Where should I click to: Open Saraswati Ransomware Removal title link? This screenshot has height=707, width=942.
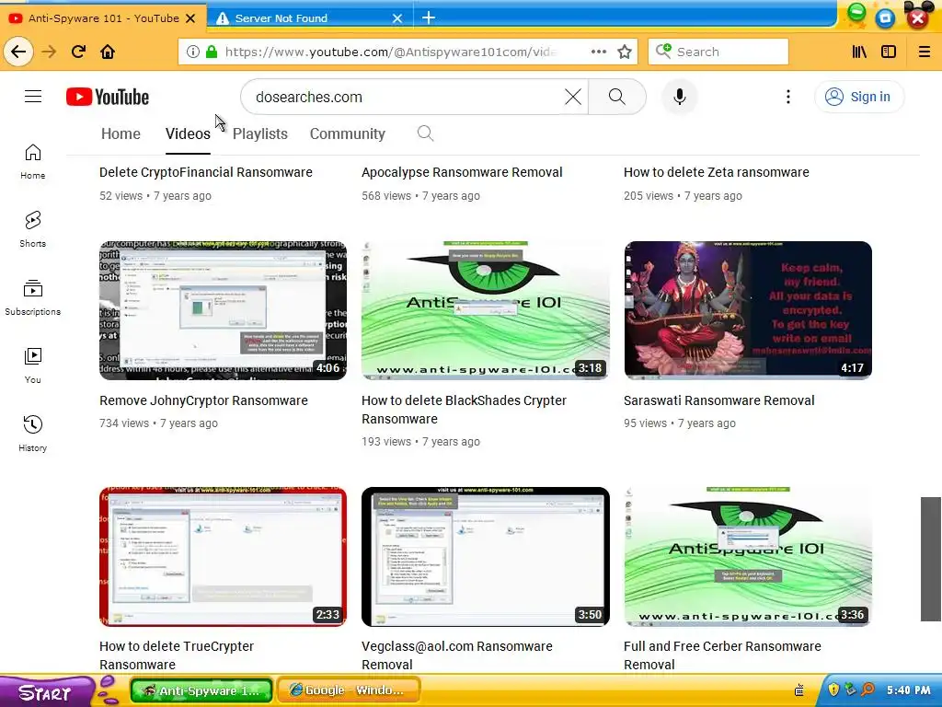pyautogui.click(x=718, y=400)
